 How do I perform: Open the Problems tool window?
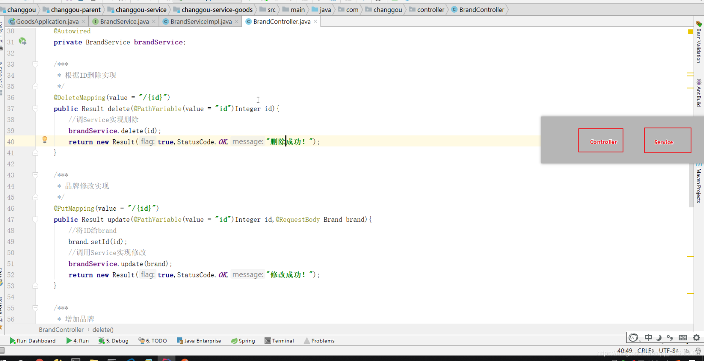[319, 341]
